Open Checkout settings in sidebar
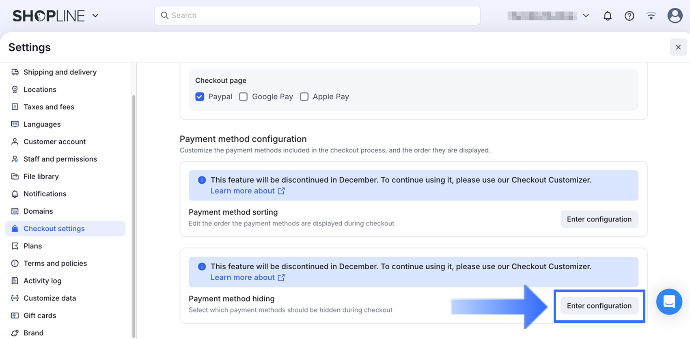Screen dimensions: 690x339 (x=54, y=229)
